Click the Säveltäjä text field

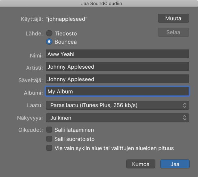coord(117,79)
